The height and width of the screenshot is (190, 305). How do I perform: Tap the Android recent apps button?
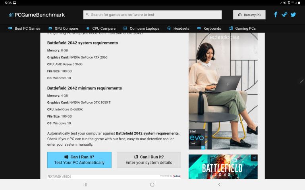(x=85, y=184)
